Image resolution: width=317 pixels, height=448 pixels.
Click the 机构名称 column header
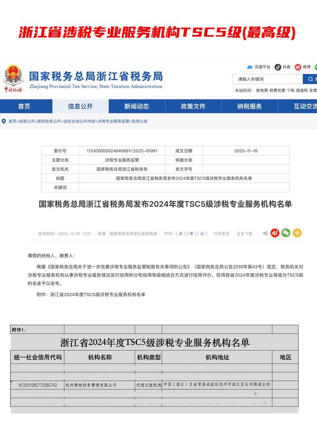(x=100, y=357)
